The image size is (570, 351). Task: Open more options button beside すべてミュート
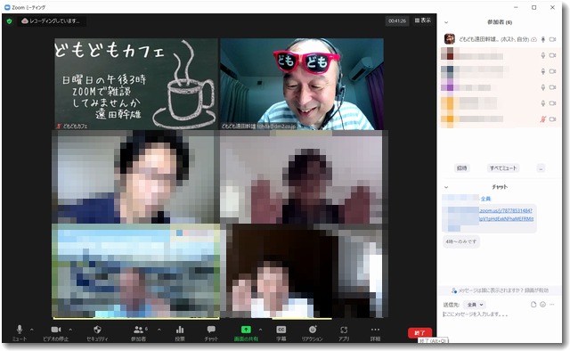click(x=541, y=168)
